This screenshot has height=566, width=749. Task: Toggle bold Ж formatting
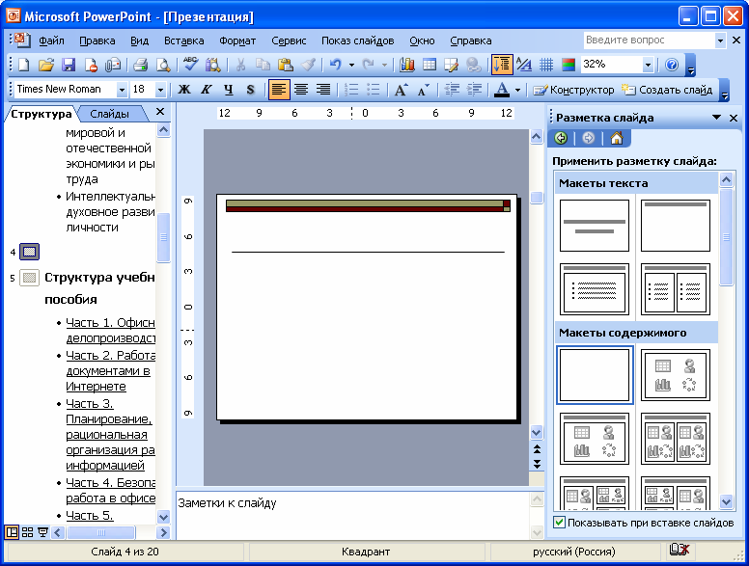[184, 90]
